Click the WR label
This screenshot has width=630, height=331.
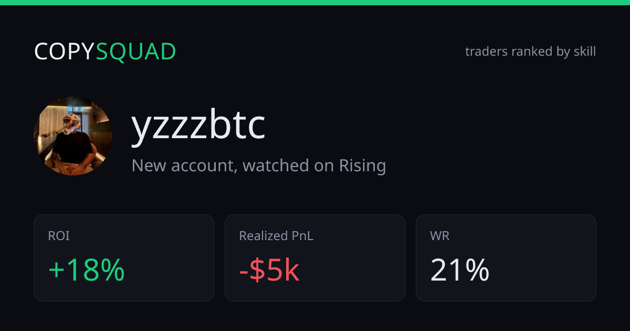coord(439,236)
